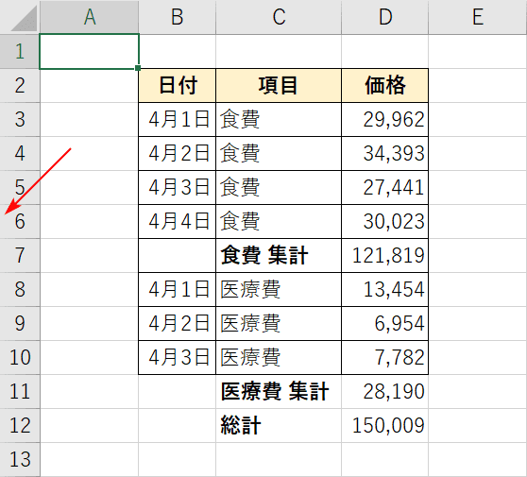
Task: Select row 8 header
Action: [x=20, y=289]
